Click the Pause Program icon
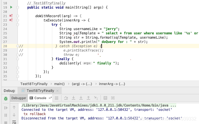The width and height of the screenshot is (199, 124). (6, 115)
